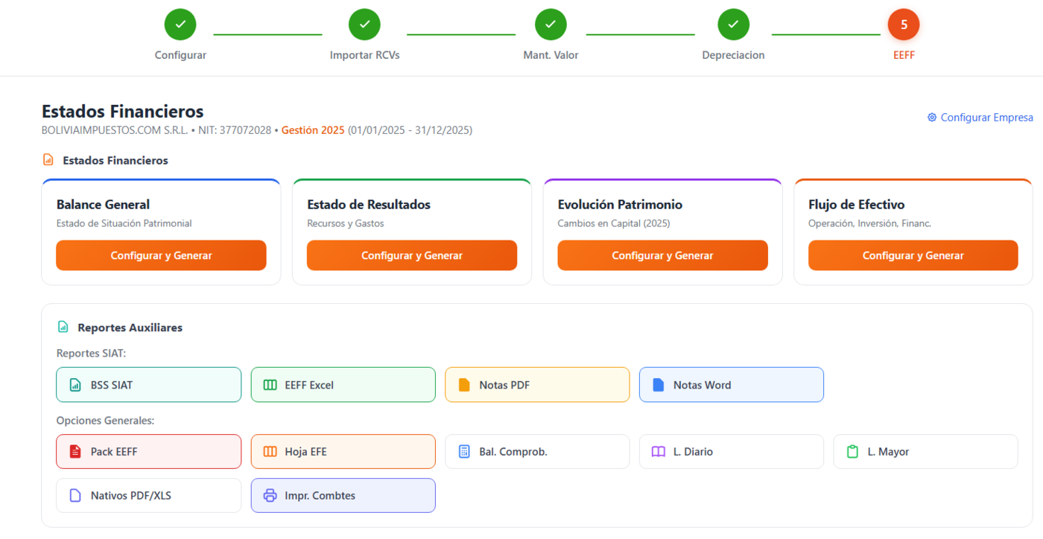Click Configurar y Generar for Flujo de Efectivo
Screen dimensions: 1043x539
(x=913, y=255)
